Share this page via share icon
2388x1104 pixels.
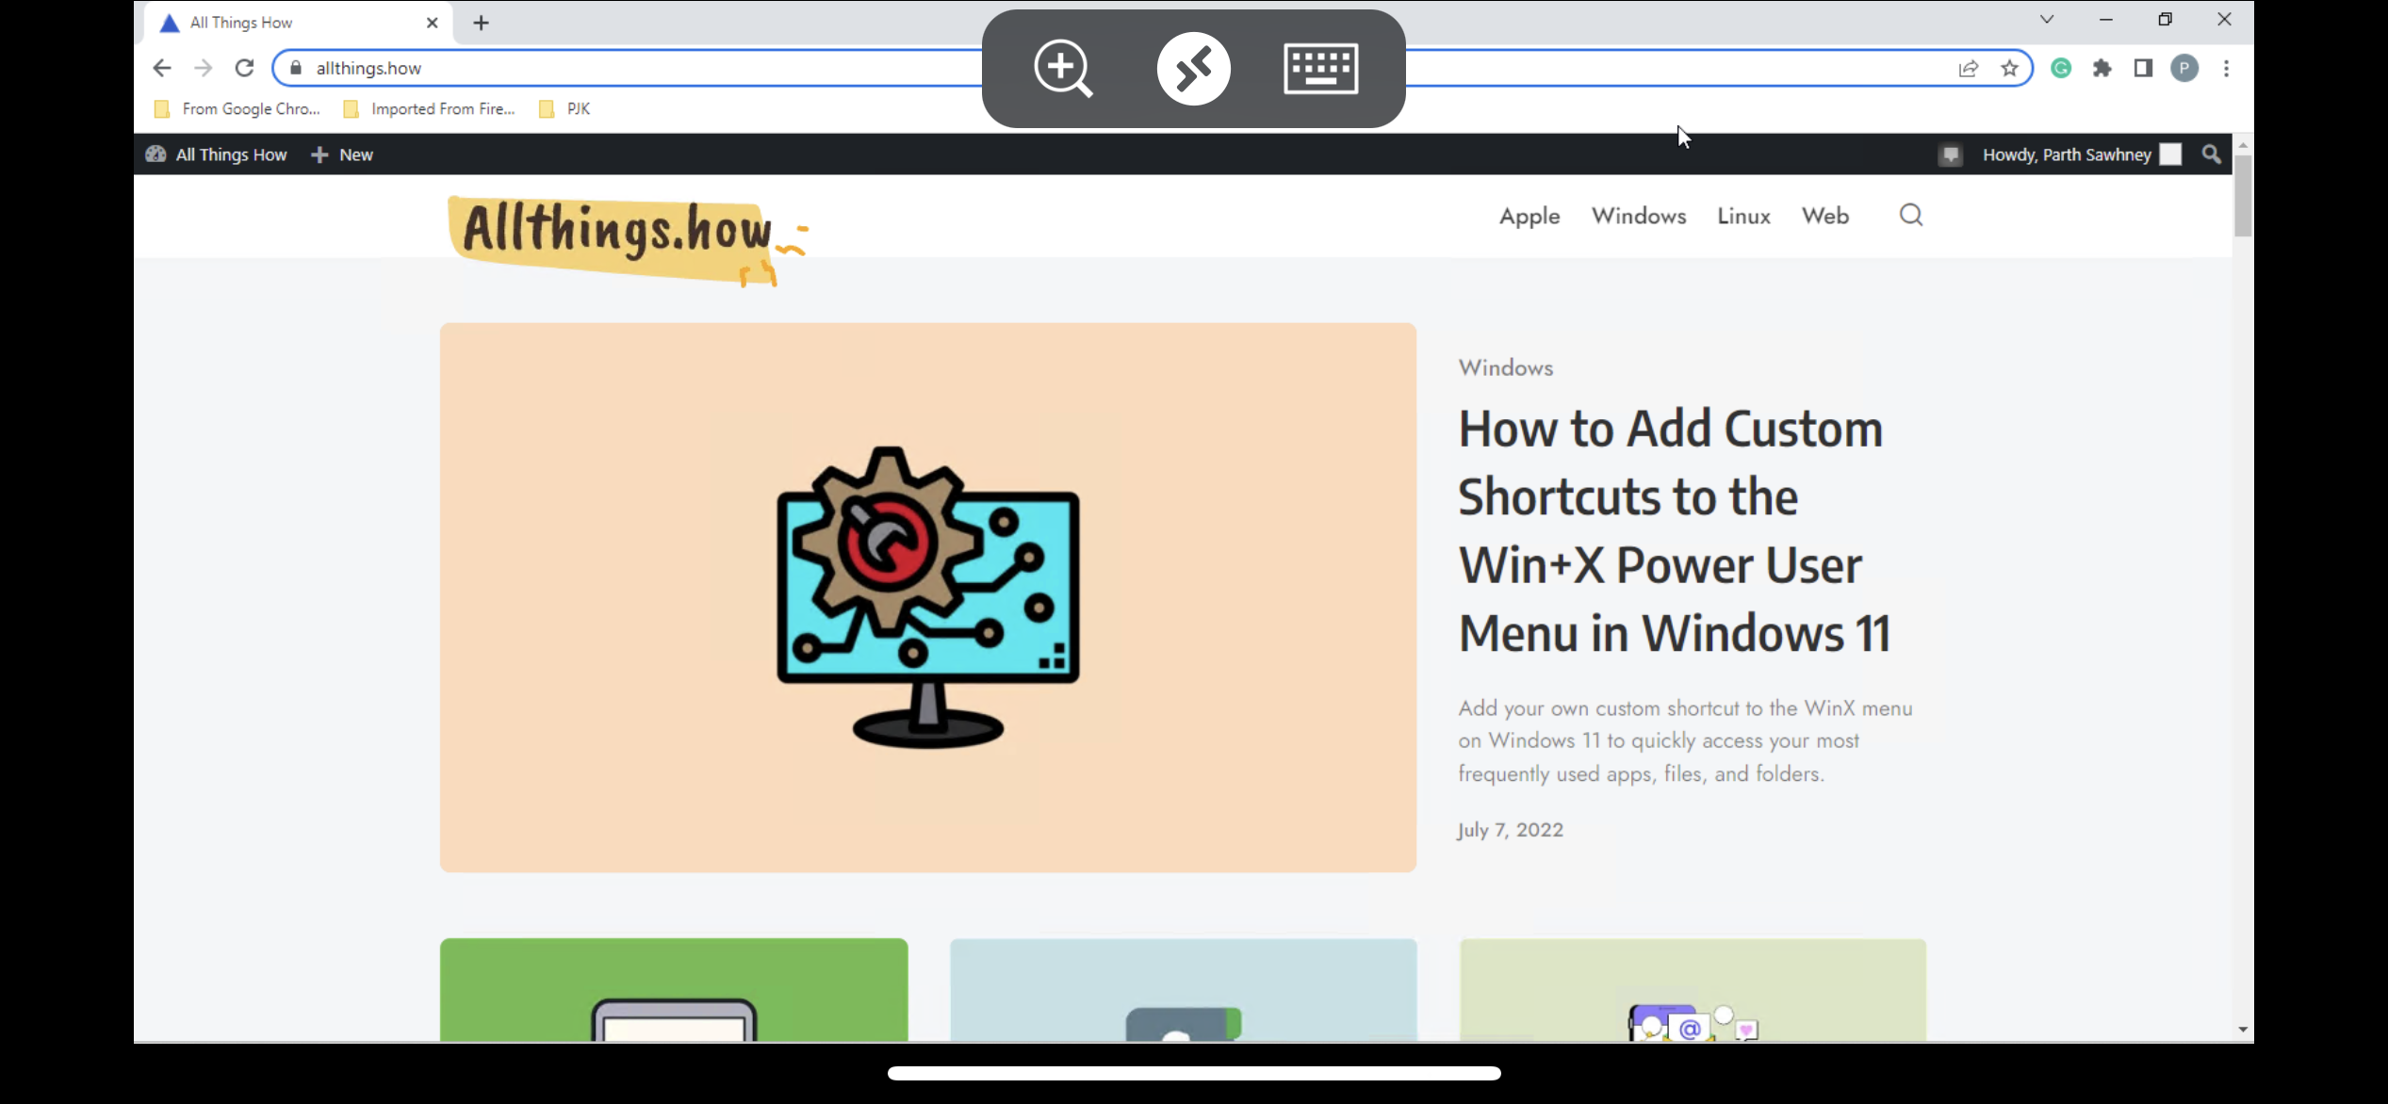click(x=1968, y=68)
